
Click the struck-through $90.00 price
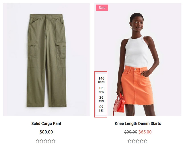click(x=131, y=132)
